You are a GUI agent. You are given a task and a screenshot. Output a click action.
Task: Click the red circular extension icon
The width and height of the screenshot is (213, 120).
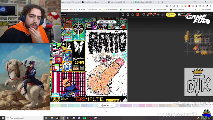[x=189, y=6]
